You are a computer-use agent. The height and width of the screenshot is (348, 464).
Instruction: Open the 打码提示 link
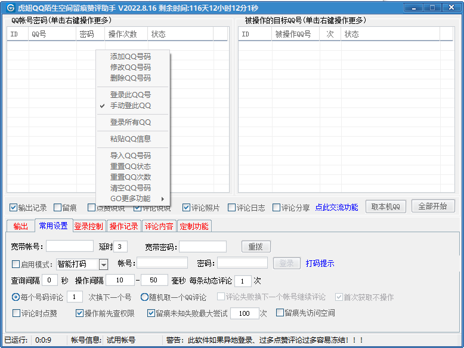click(320, 263)
